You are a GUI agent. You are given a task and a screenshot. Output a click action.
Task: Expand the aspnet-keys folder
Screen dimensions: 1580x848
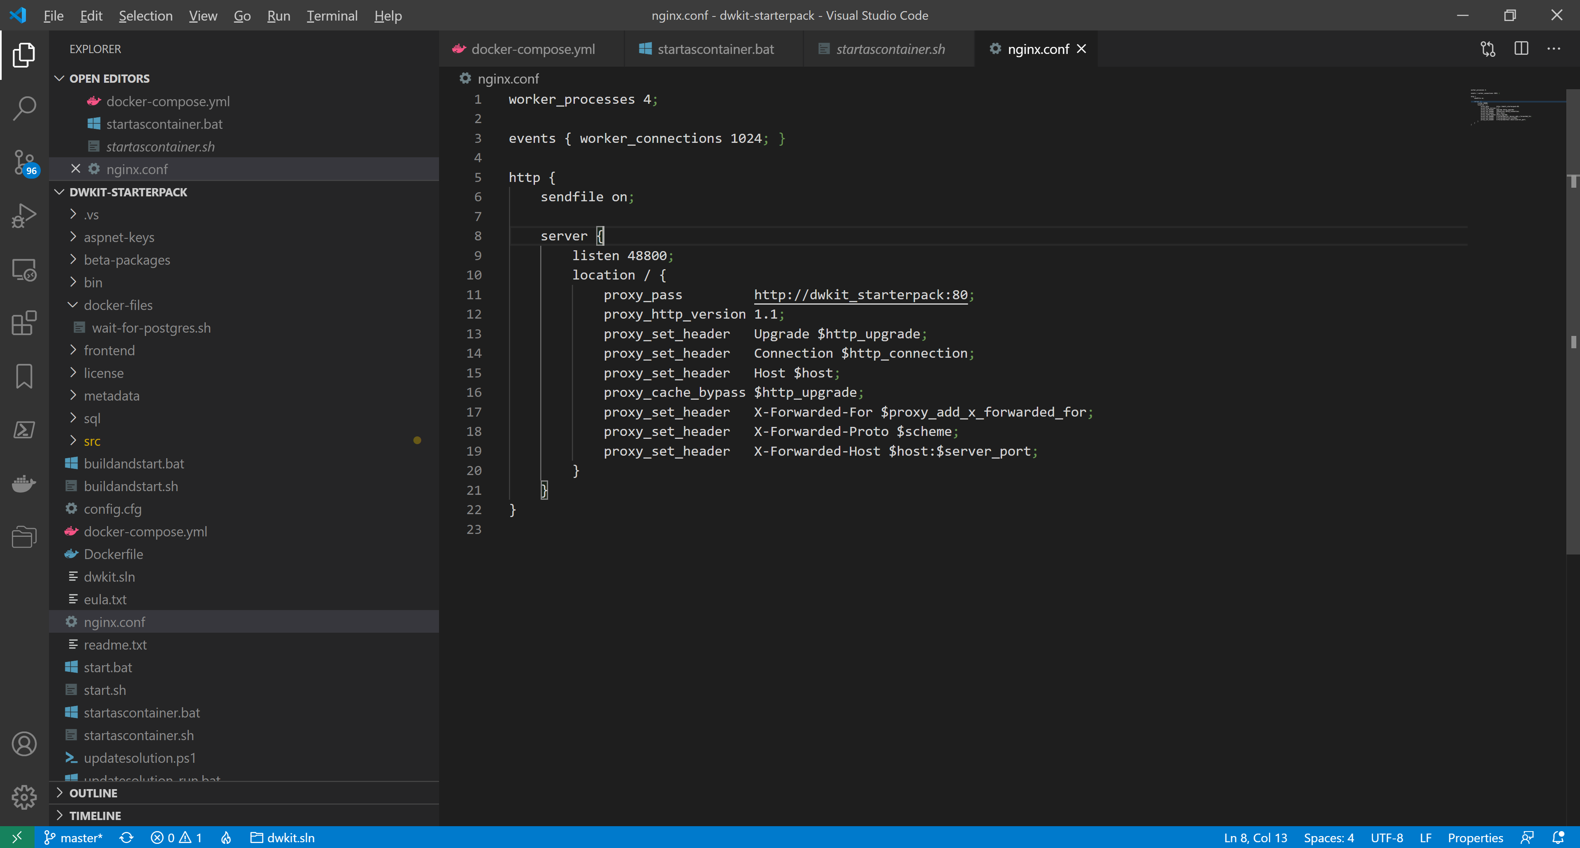pyautogui.click(x=244, y=237)
